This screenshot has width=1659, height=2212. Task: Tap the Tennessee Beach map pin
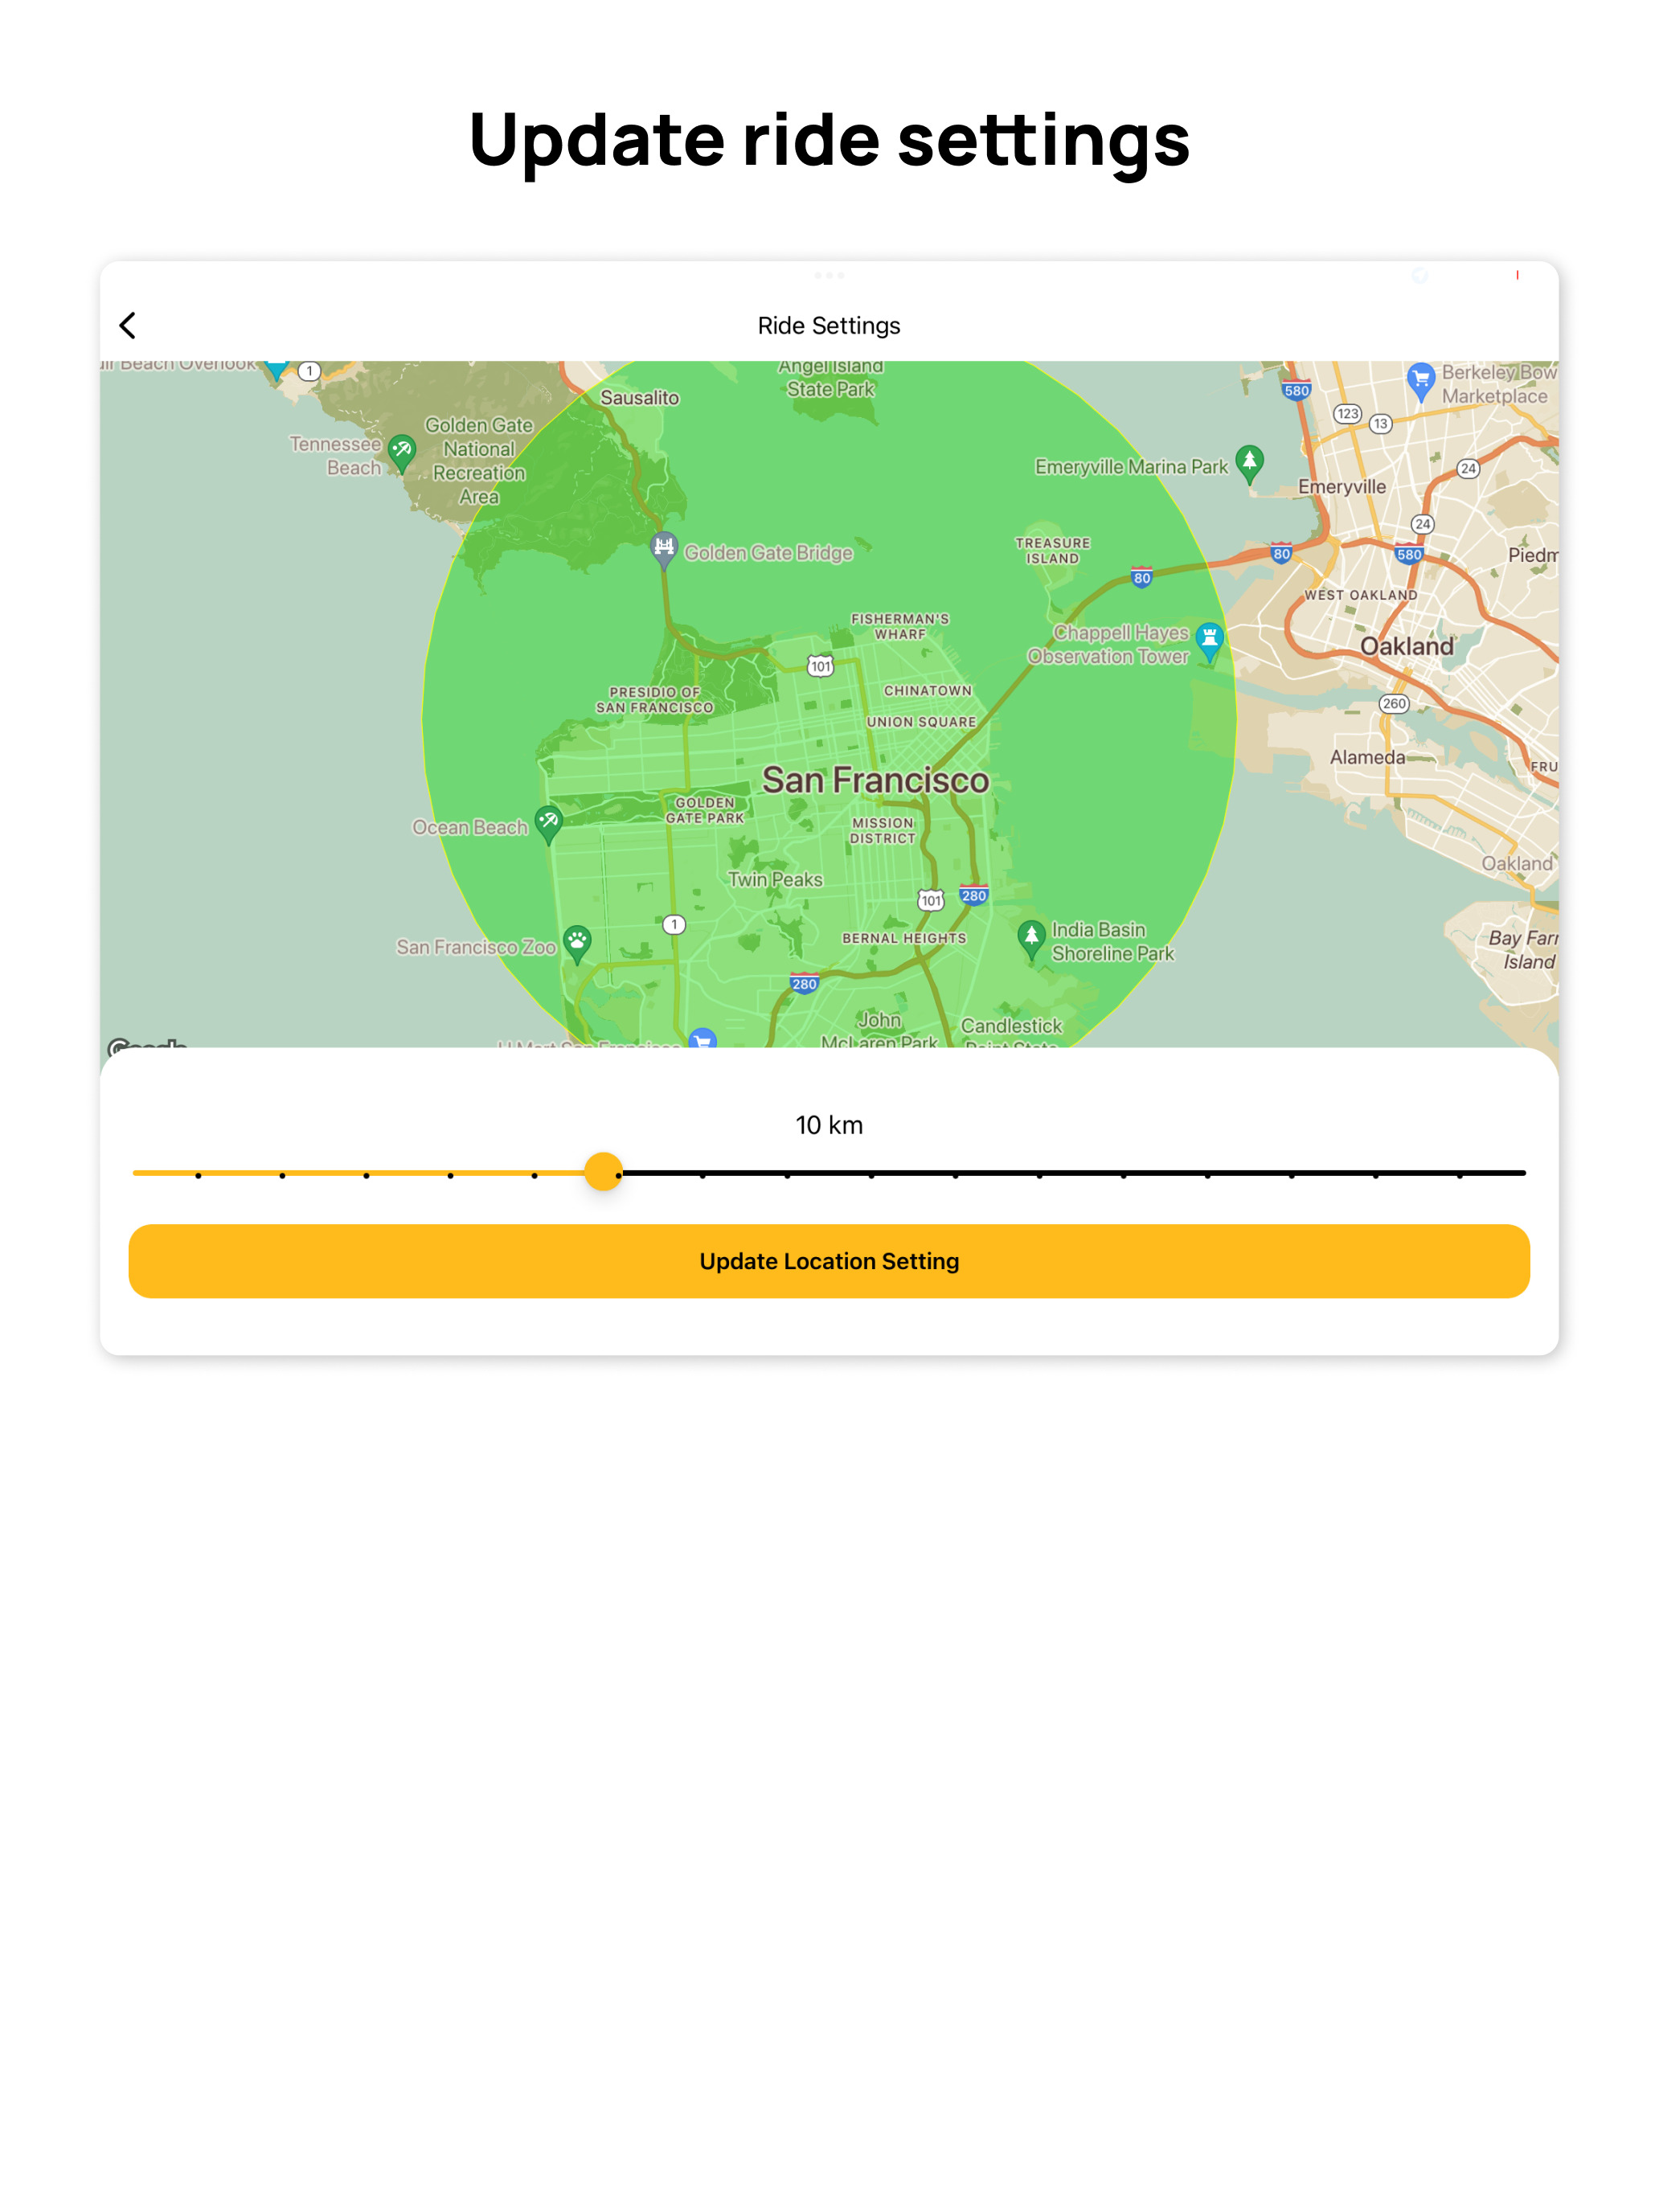[x=402, y=453]
